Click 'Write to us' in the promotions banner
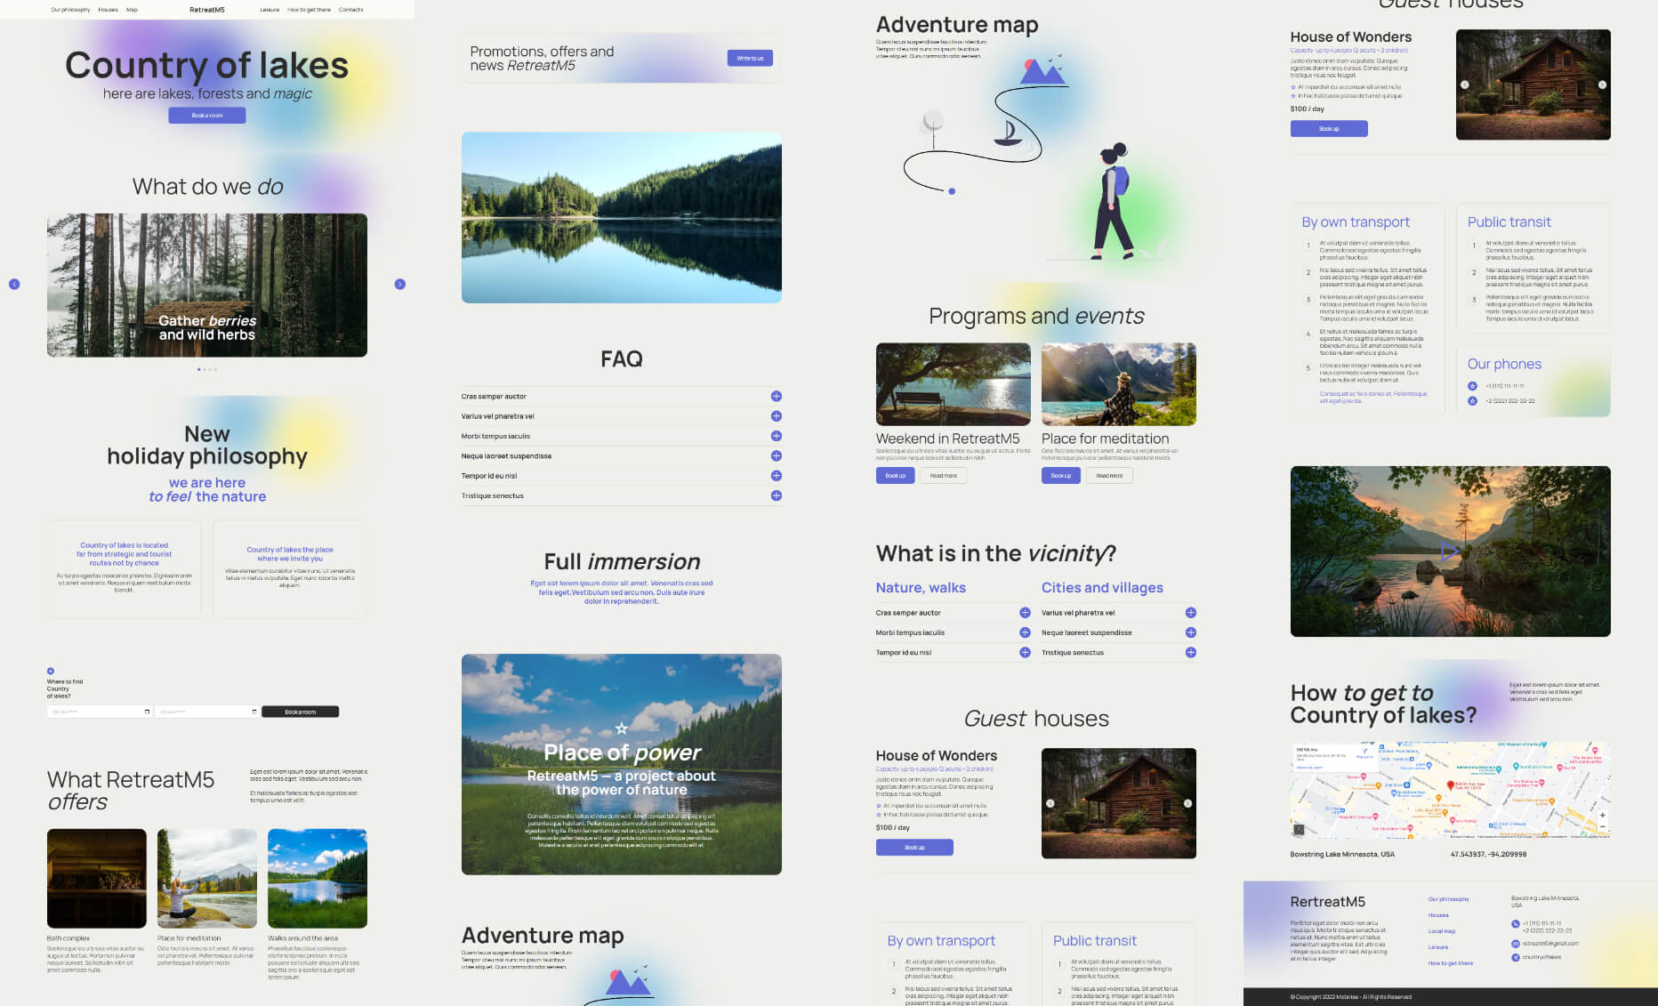This screenshot has width=1658, height=1006. click(750, 58)
